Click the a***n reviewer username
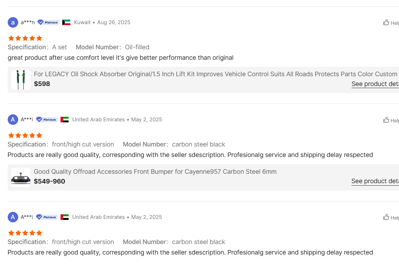The image size is (399, 265). pyautogui.click(x=28, y=22)
